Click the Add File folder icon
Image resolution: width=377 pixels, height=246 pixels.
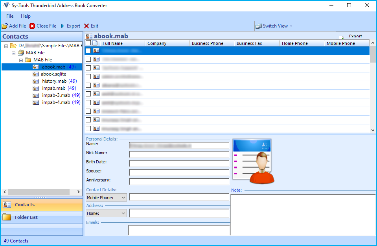point(5,26)
